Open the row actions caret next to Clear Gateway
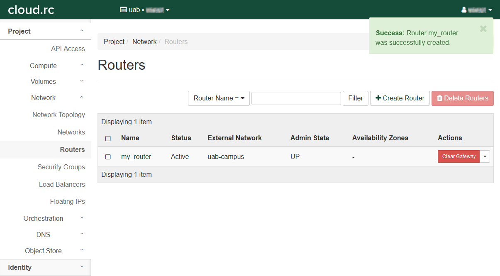 (x=485, y=156)
